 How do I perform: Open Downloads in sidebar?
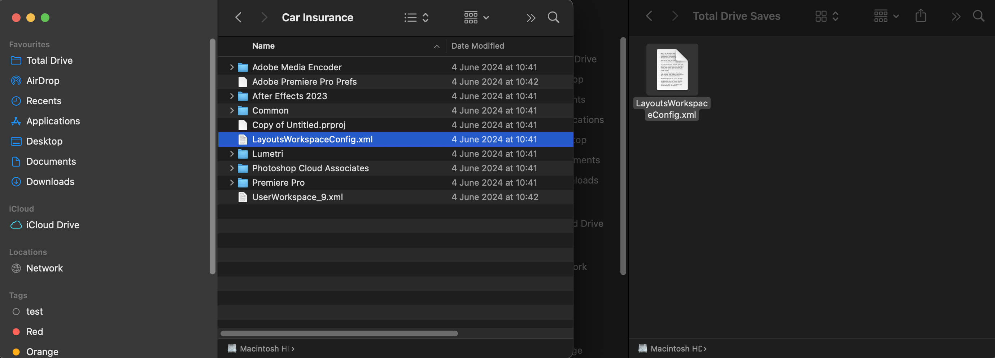tap(50, 182)
